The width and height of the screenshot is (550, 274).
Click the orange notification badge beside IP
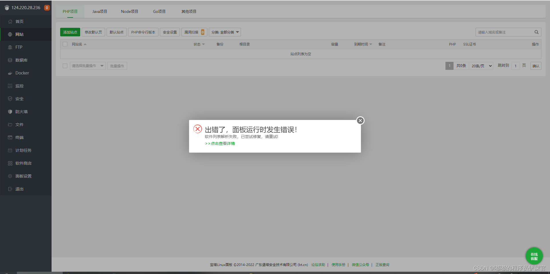coord(47,8)
